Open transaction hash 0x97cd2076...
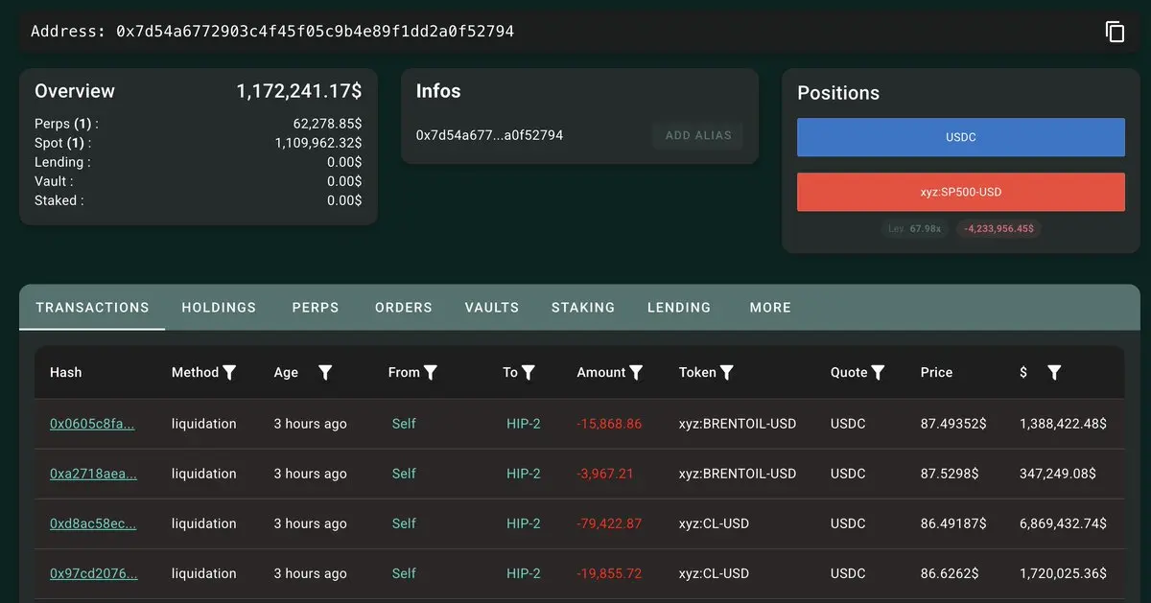The width and height of the screenshot is (1151, 603). pos(93,573)
